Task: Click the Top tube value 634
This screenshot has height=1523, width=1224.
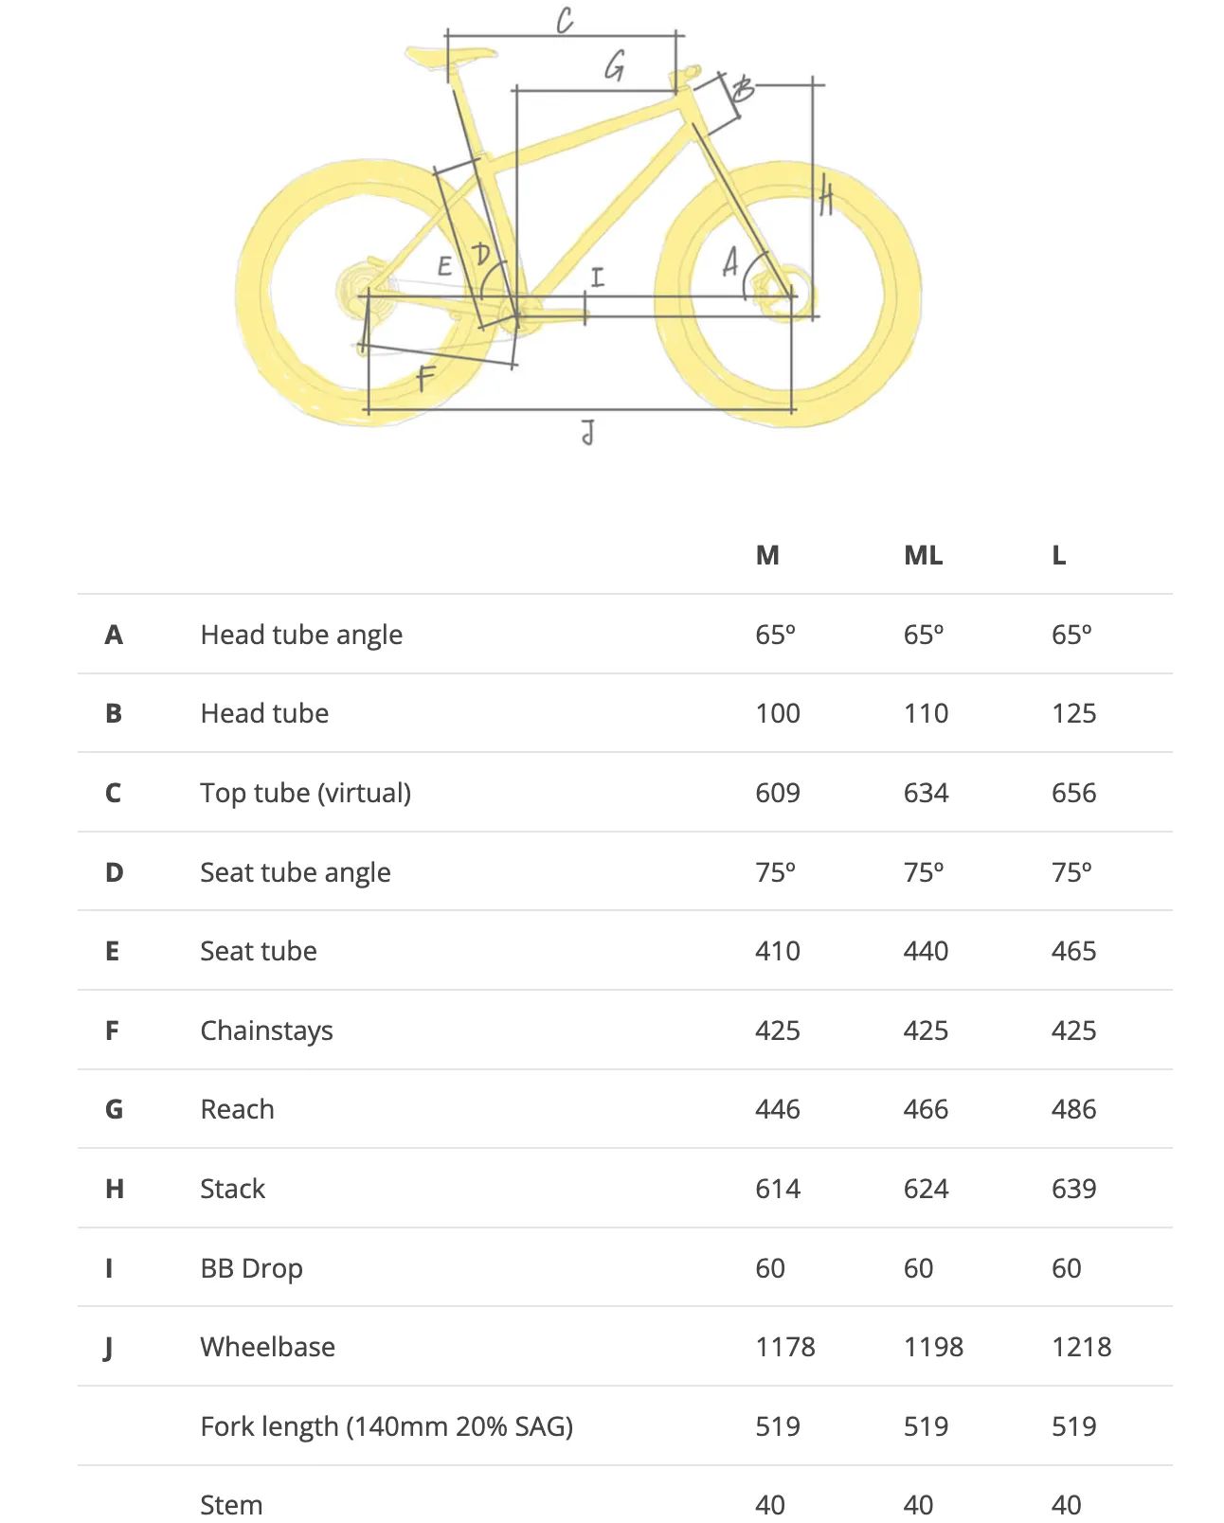Action: [926, 793]
